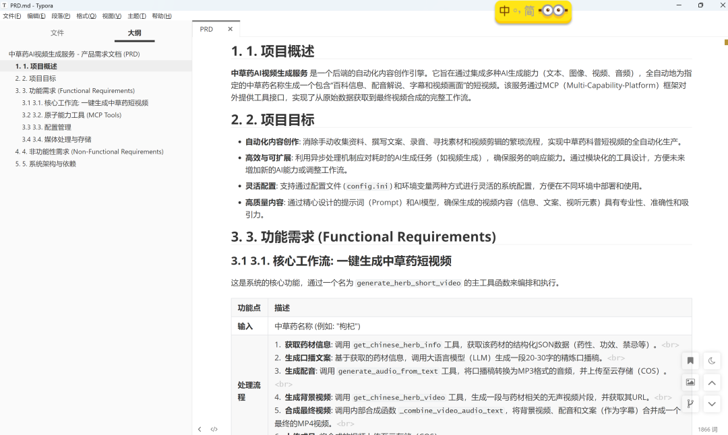The height and width of the screenshot is (435, 728).
Task: Open the 主题(T) menu
Action: [137, 16]
